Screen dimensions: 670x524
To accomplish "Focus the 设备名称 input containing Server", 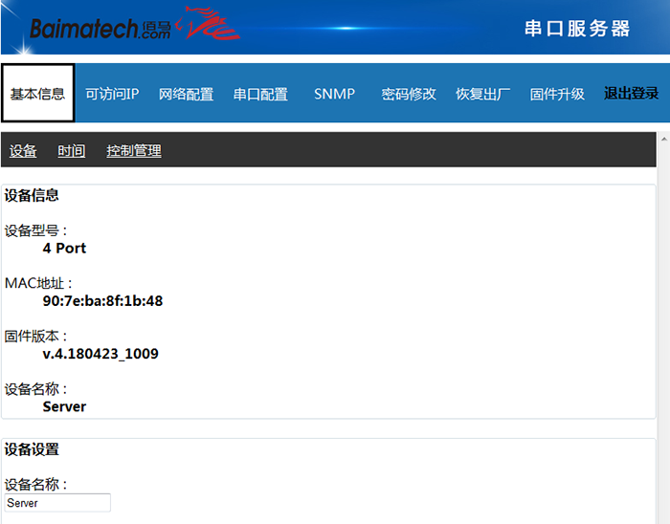I will (57, 503).
